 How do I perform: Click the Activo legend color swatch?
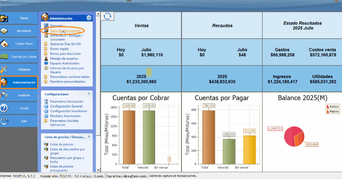point(327,107)
